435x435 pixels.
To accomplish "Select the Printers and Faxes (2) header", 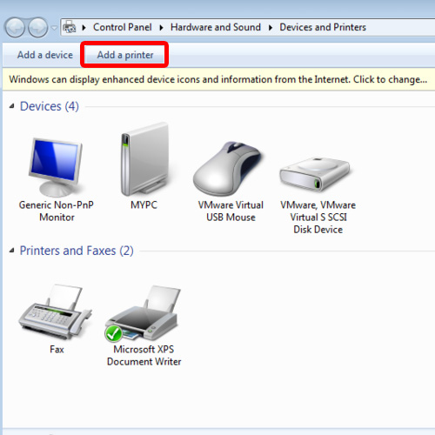I will (x=77, y=251).
